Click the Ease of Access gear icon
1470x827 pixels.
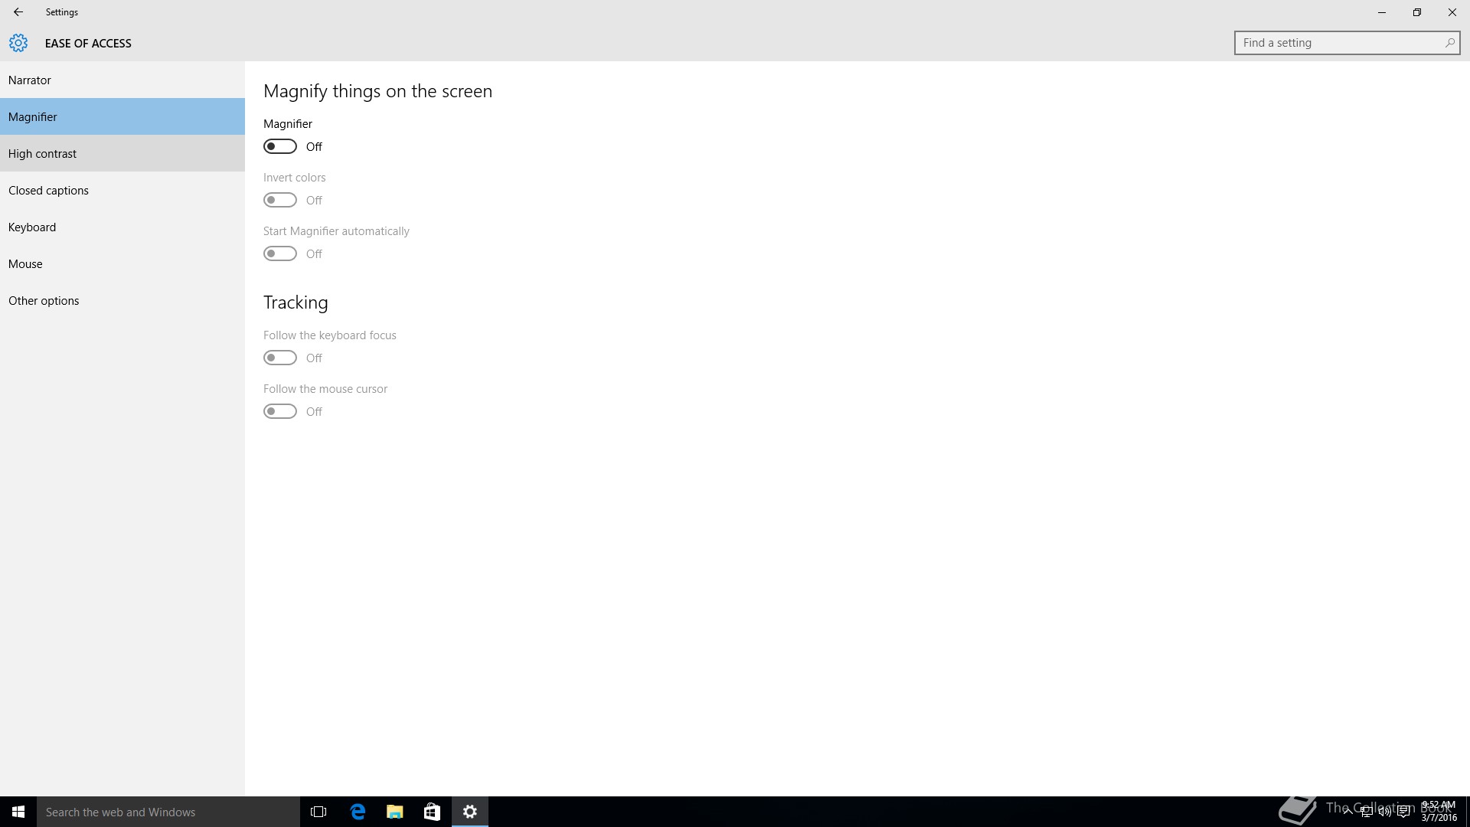18,43
